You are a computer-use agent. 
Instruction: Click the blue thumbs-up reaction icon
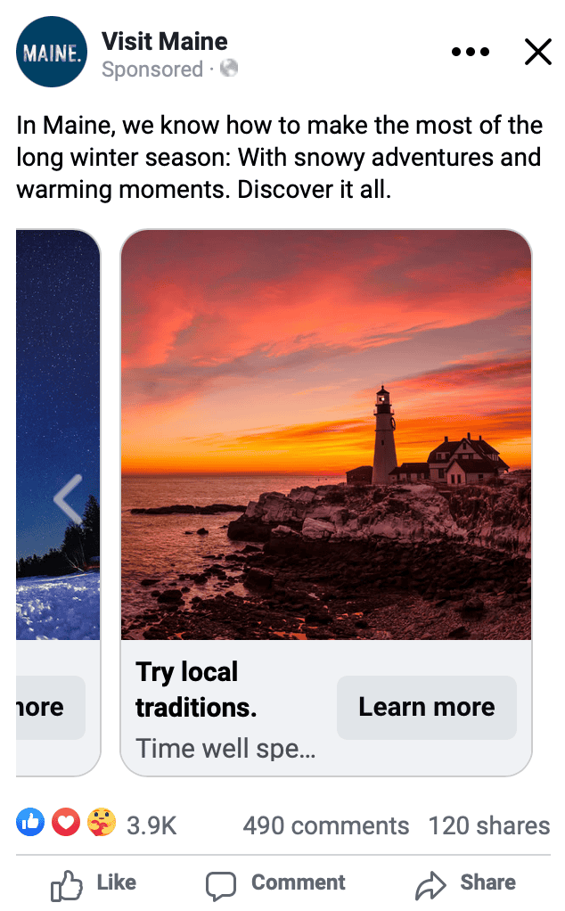click(x=30, y=822)
